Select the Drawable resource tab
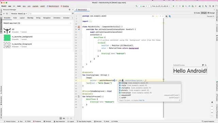Screen dimensions: 218x123 pyautogui.click(x=7, y=18)
